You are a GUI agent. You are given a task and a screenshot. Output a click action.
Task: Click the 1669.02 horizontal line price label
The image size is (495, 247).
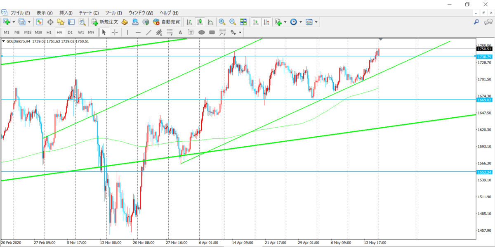pos(484,100)
